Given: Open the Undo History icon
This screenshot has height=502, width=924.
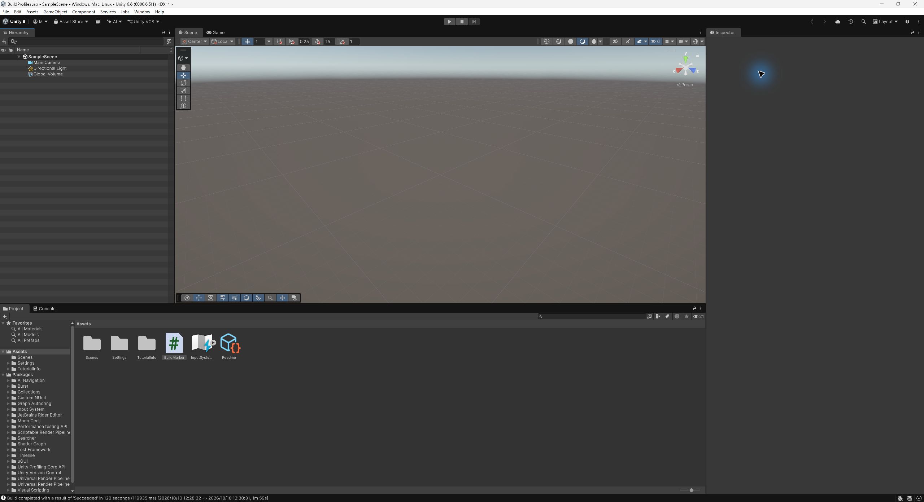Looking at the screenshot, I should tap(851, 22).
